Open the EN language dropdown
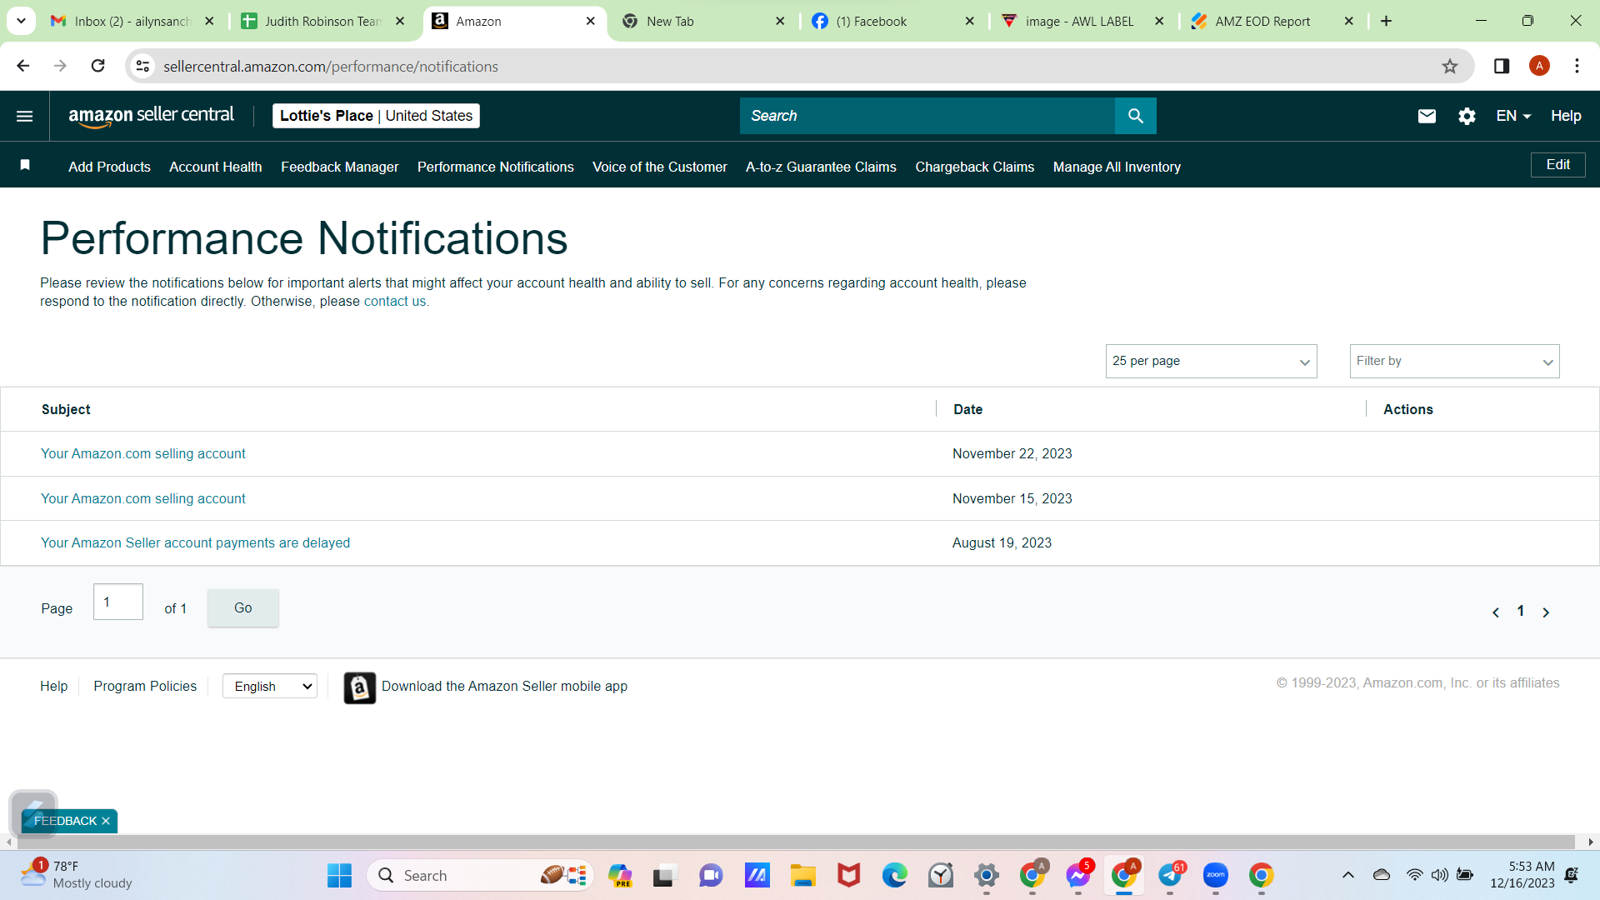The height and width of the screenshot is (900, 1600). tap(1513, 116)
